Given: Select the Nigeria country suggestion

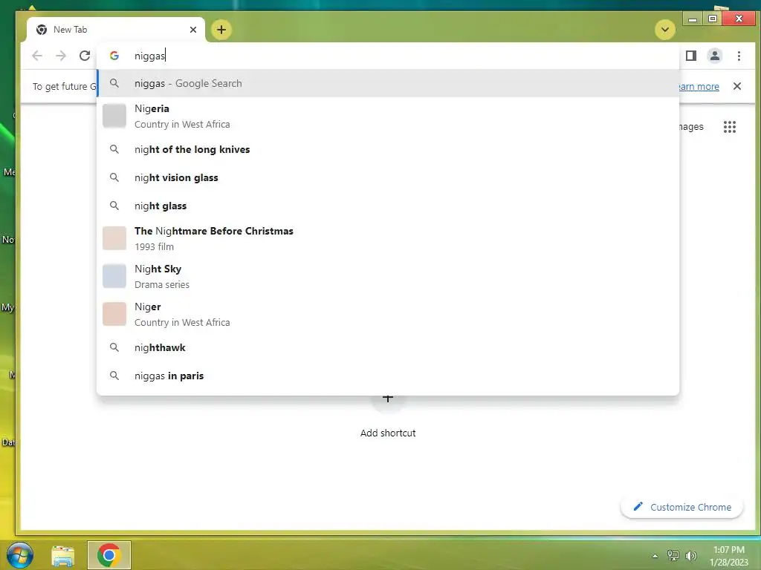Looking at the screenshot, I should tap(388, 117).
